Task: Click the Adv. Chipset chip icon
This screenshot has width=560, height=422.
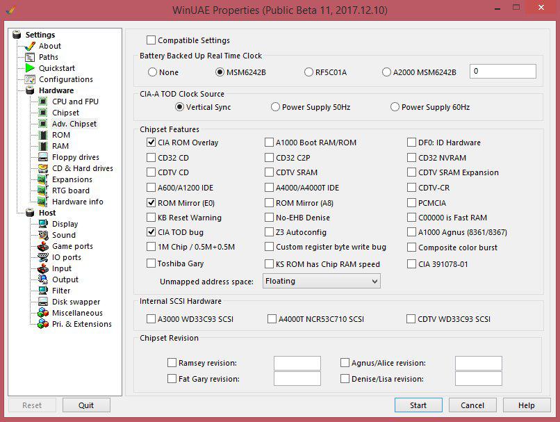Action: tap(43, 124)
